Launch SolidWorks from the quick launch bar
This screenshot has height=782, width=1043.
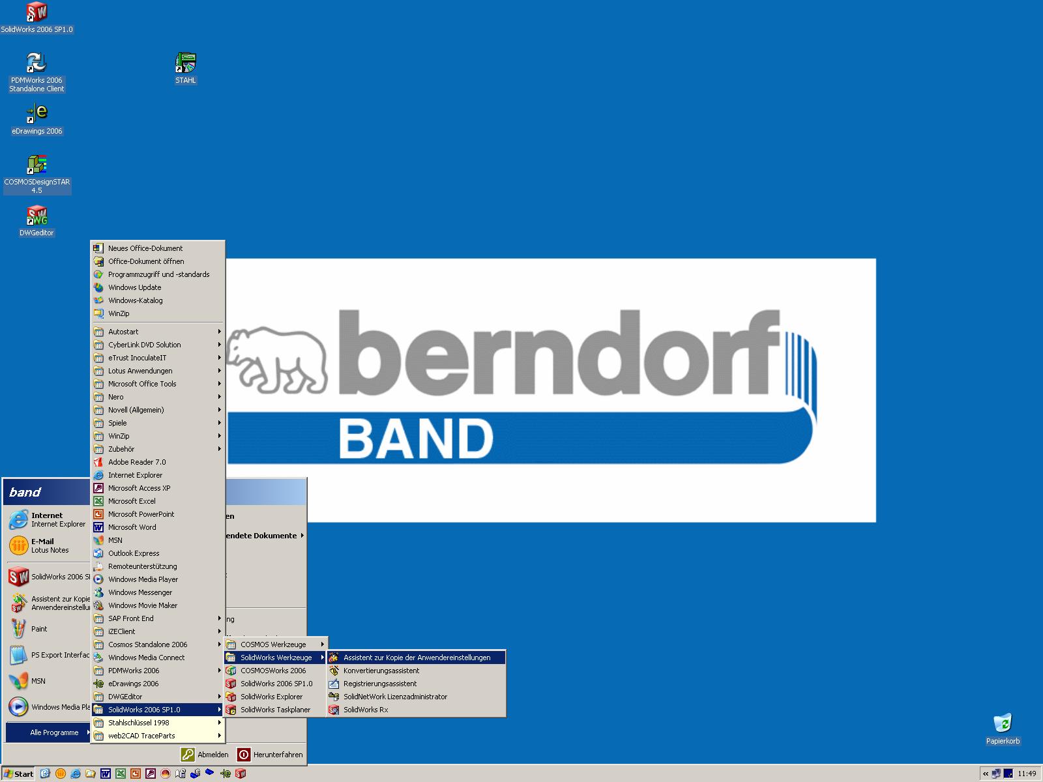241,774
